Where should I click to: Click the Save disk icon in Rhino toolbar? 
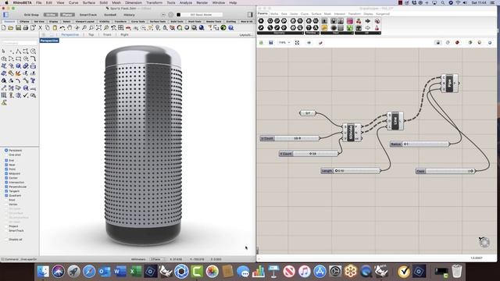coord(18,28)
